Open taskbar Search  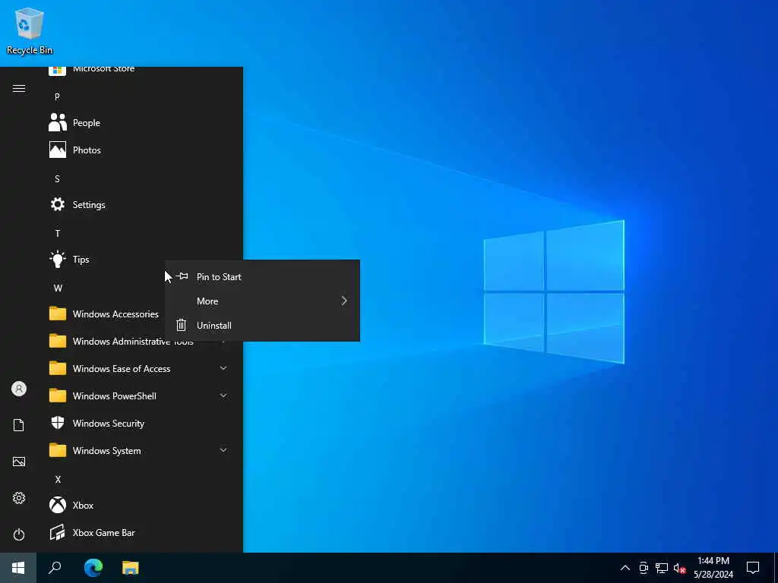coord(55,568)
